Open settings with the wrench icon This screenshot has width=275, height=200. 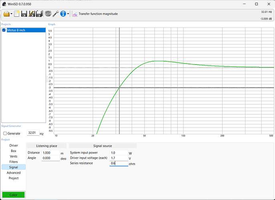[56, 14]
